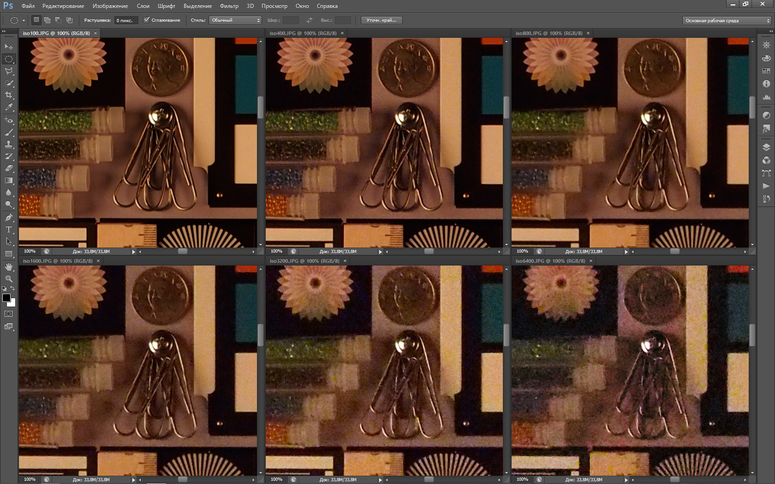775x484 pixels.
Task: Select the Elliptical Marquee tool in toolbox
Action: pos(9,59)
